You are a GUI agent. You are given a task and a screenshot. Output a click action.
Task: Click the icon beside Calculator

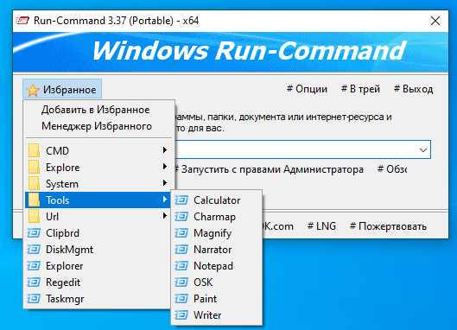tap(181, 200)
